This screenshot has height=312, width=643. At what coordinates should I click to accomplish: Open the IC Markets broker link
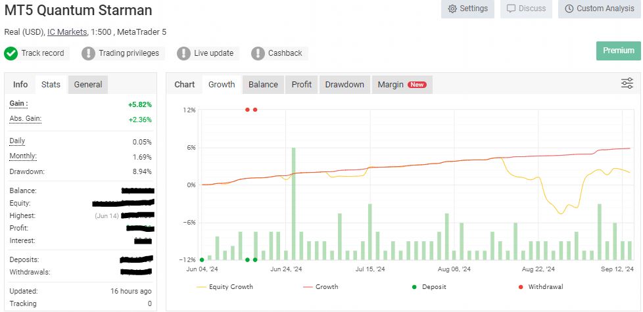click(67, 32)
